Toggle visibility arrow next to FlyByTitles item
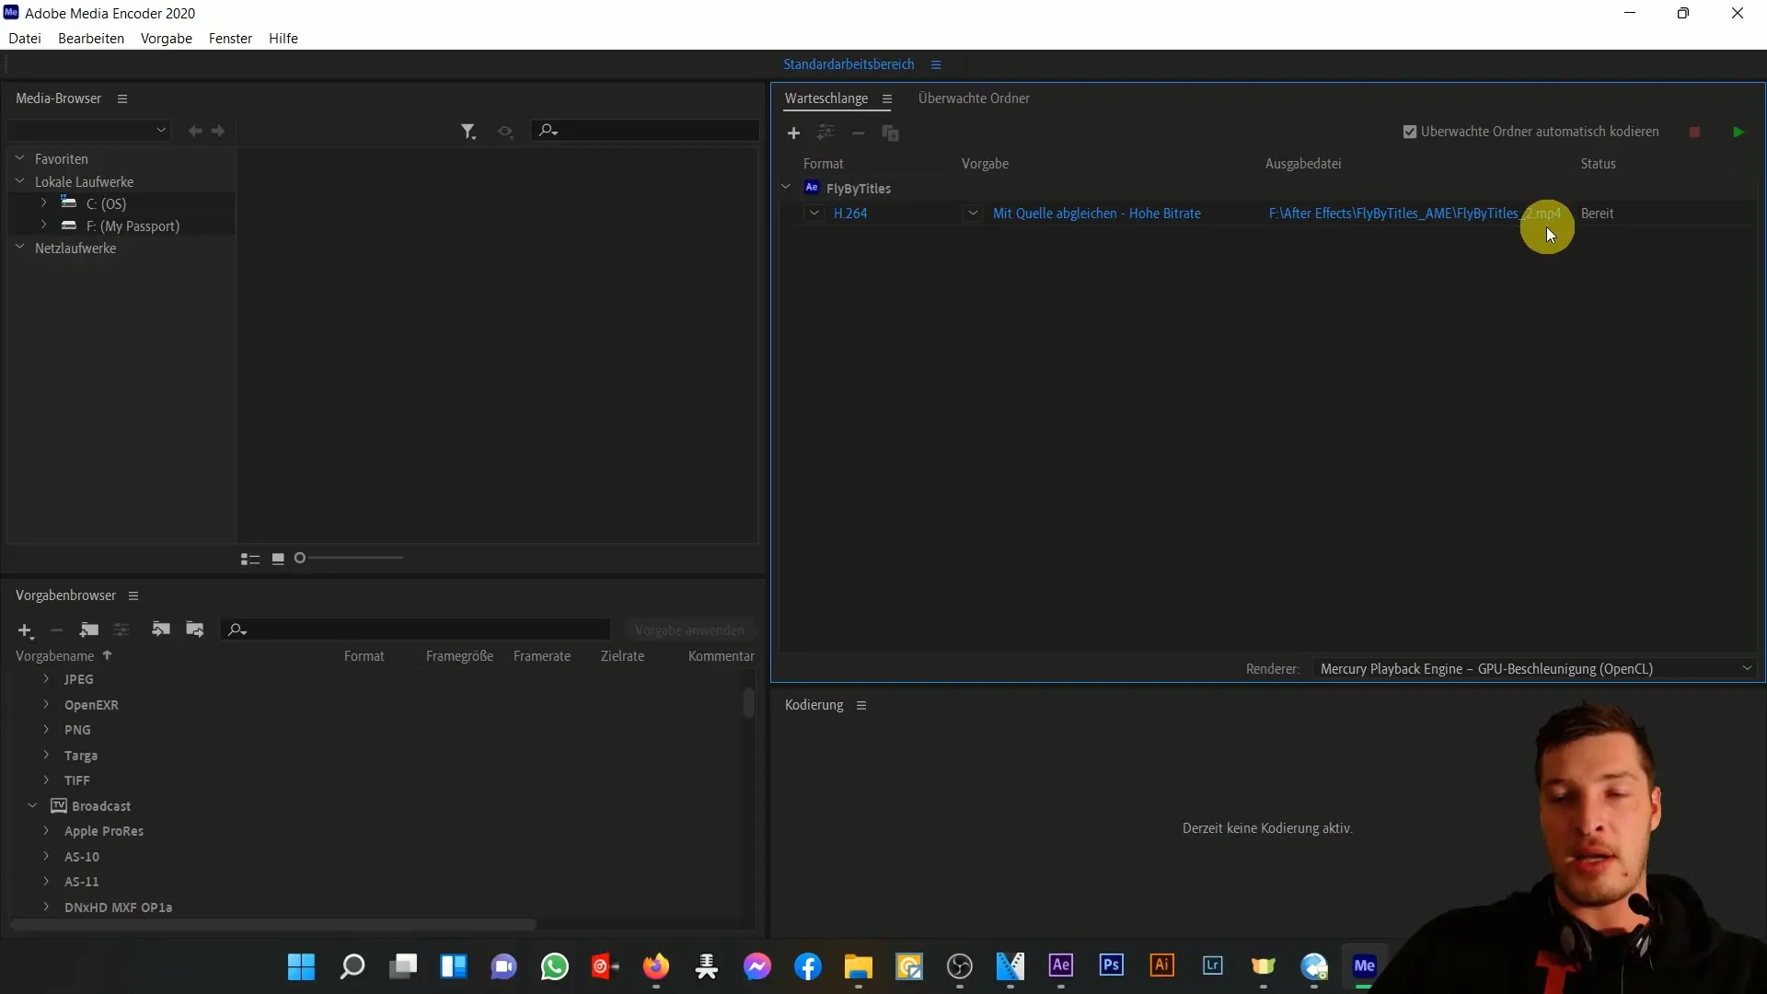1767x994 pixels. [785, 187]
